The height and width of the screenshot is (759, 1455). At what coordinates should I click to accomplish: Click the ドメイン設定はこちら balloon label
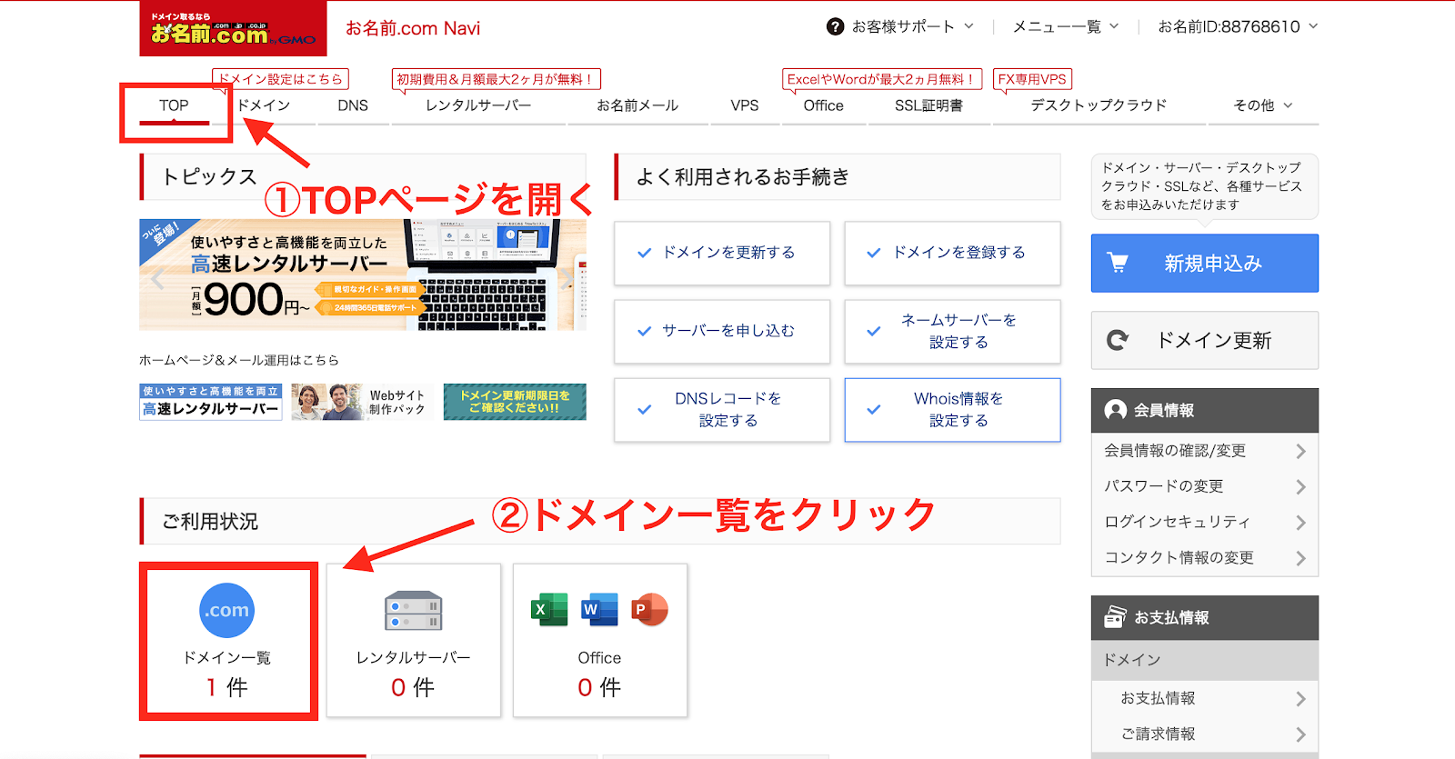click(280, 79)
